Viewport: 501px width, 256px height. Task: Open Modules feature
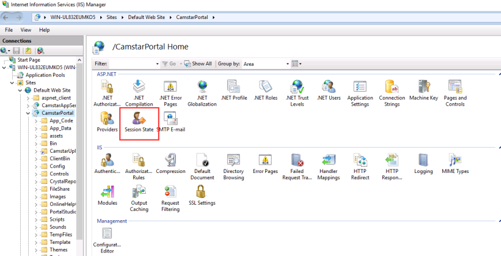(107, 195)
